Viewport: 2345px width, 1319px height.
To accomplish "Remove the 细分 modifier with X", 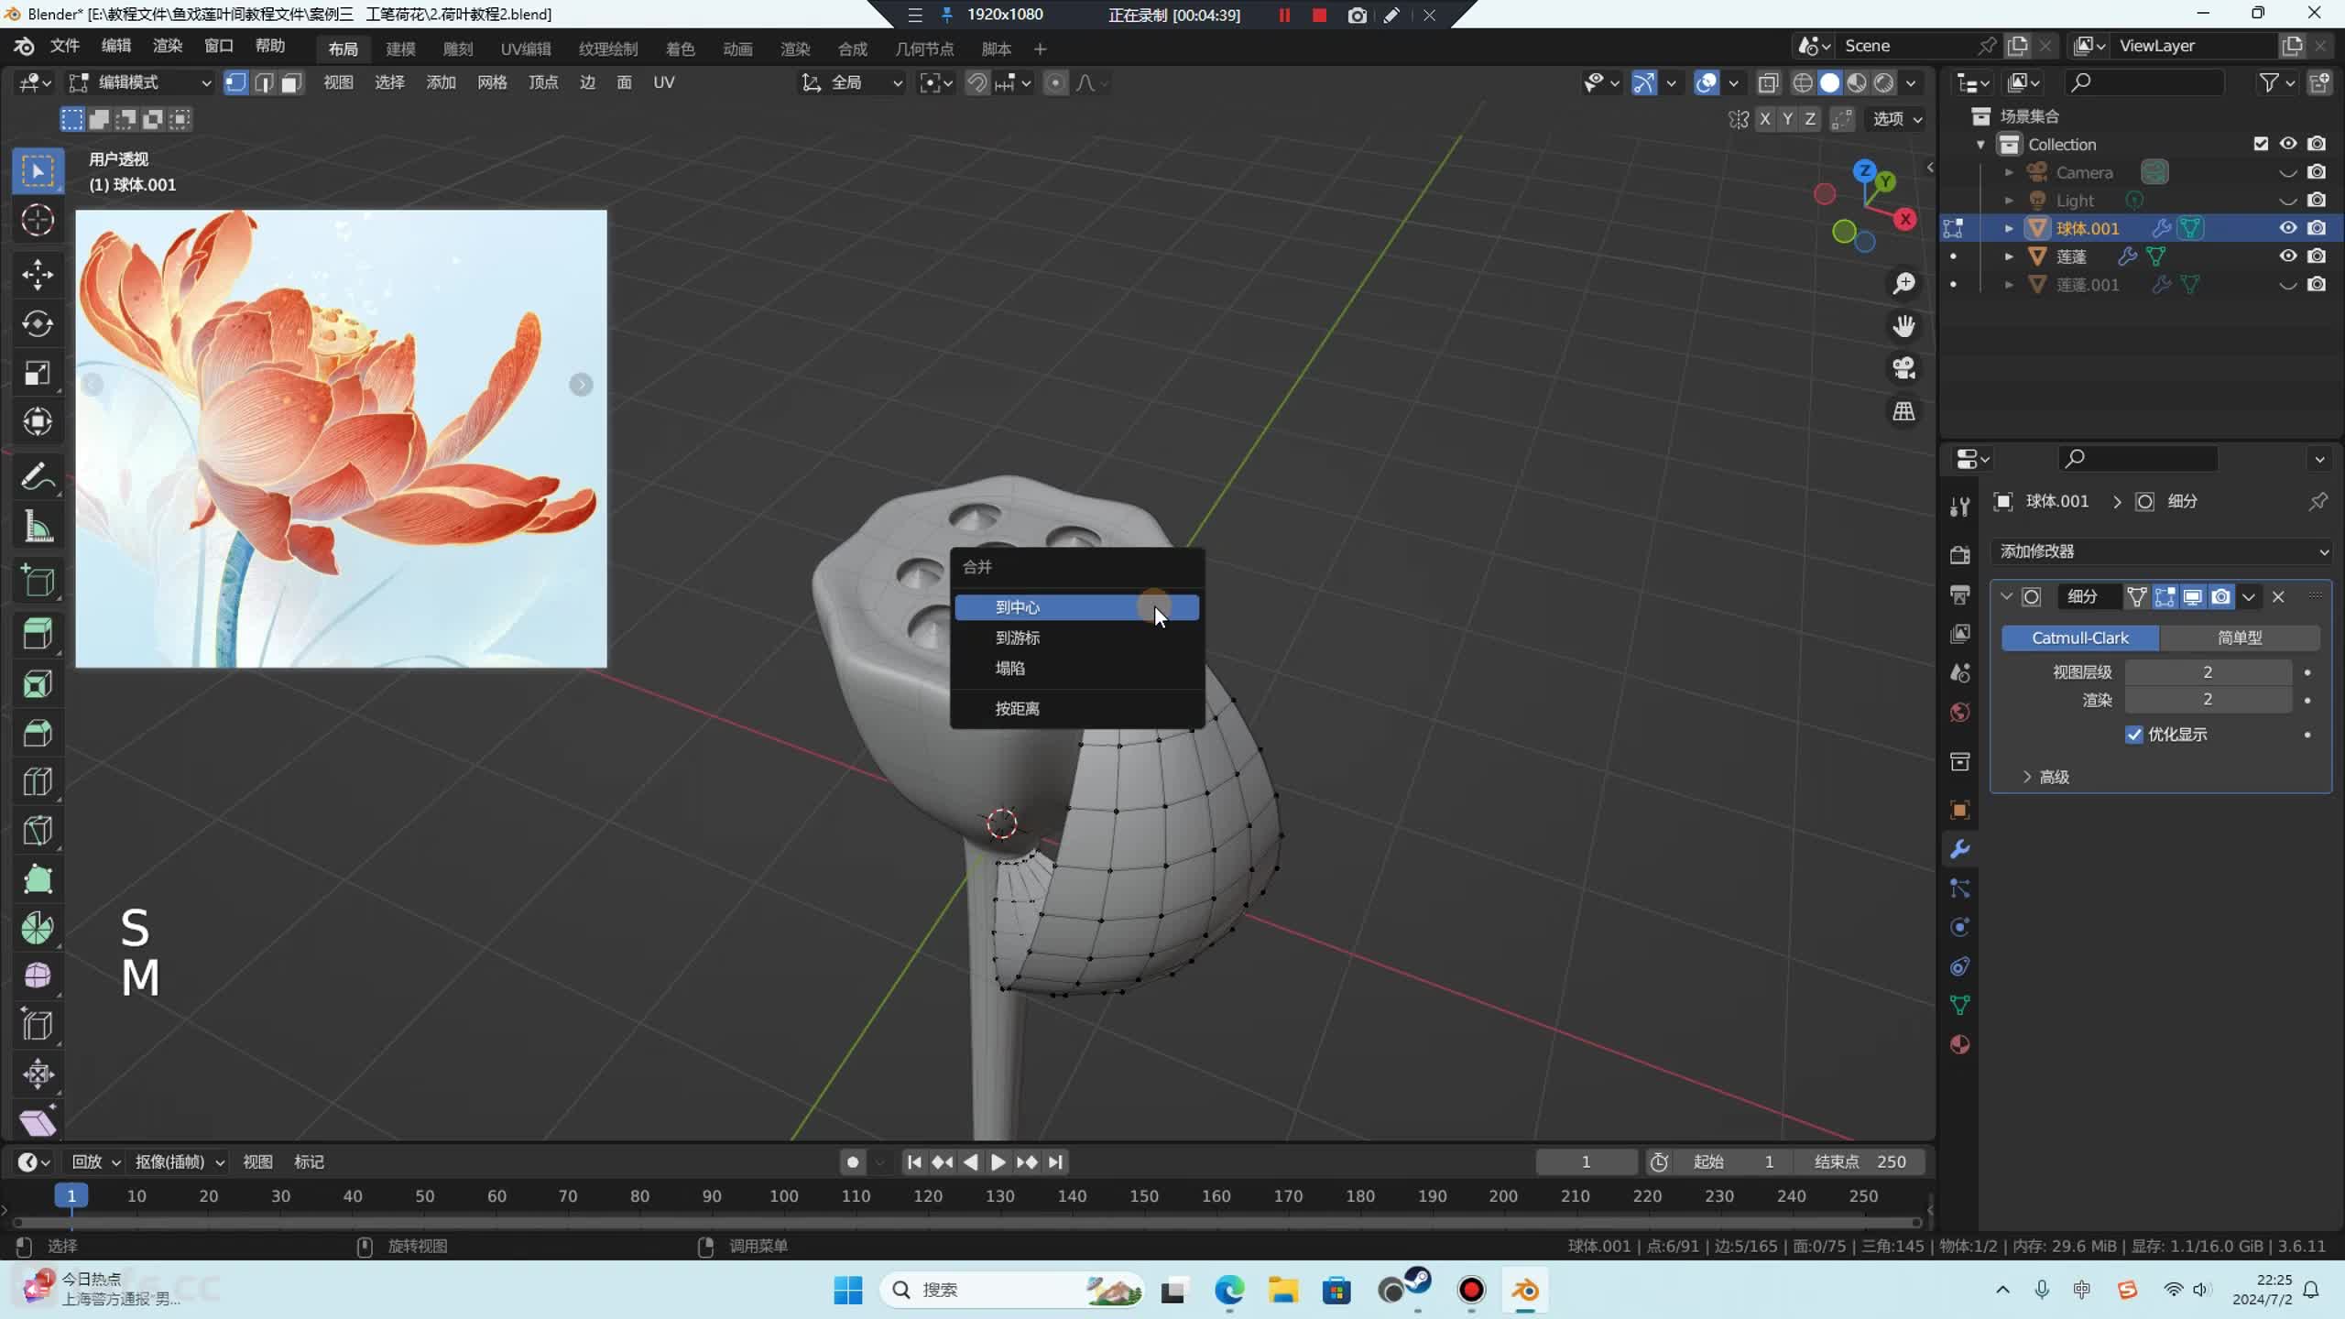I will point(2278,597).
